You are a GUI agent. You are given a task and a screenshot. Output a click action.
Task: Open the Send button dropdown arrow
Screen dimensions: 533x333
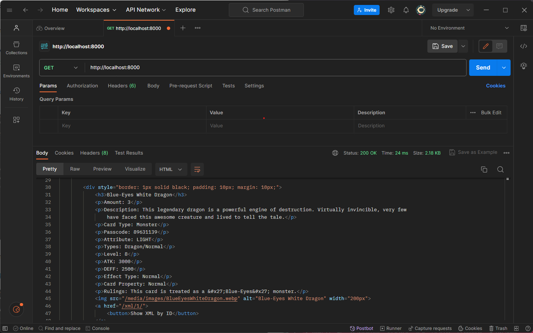coord(504,67)
